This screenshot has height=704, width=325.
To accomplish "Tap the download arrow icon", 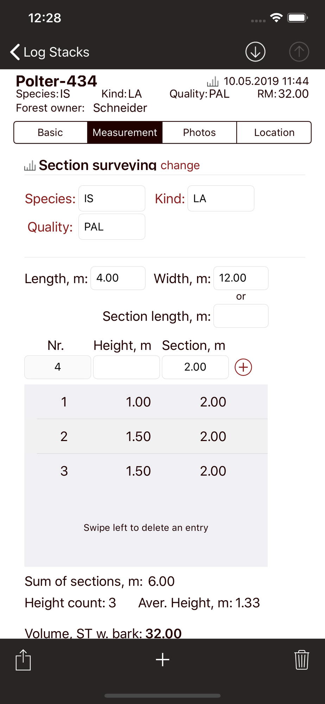I will pos(255,52).
